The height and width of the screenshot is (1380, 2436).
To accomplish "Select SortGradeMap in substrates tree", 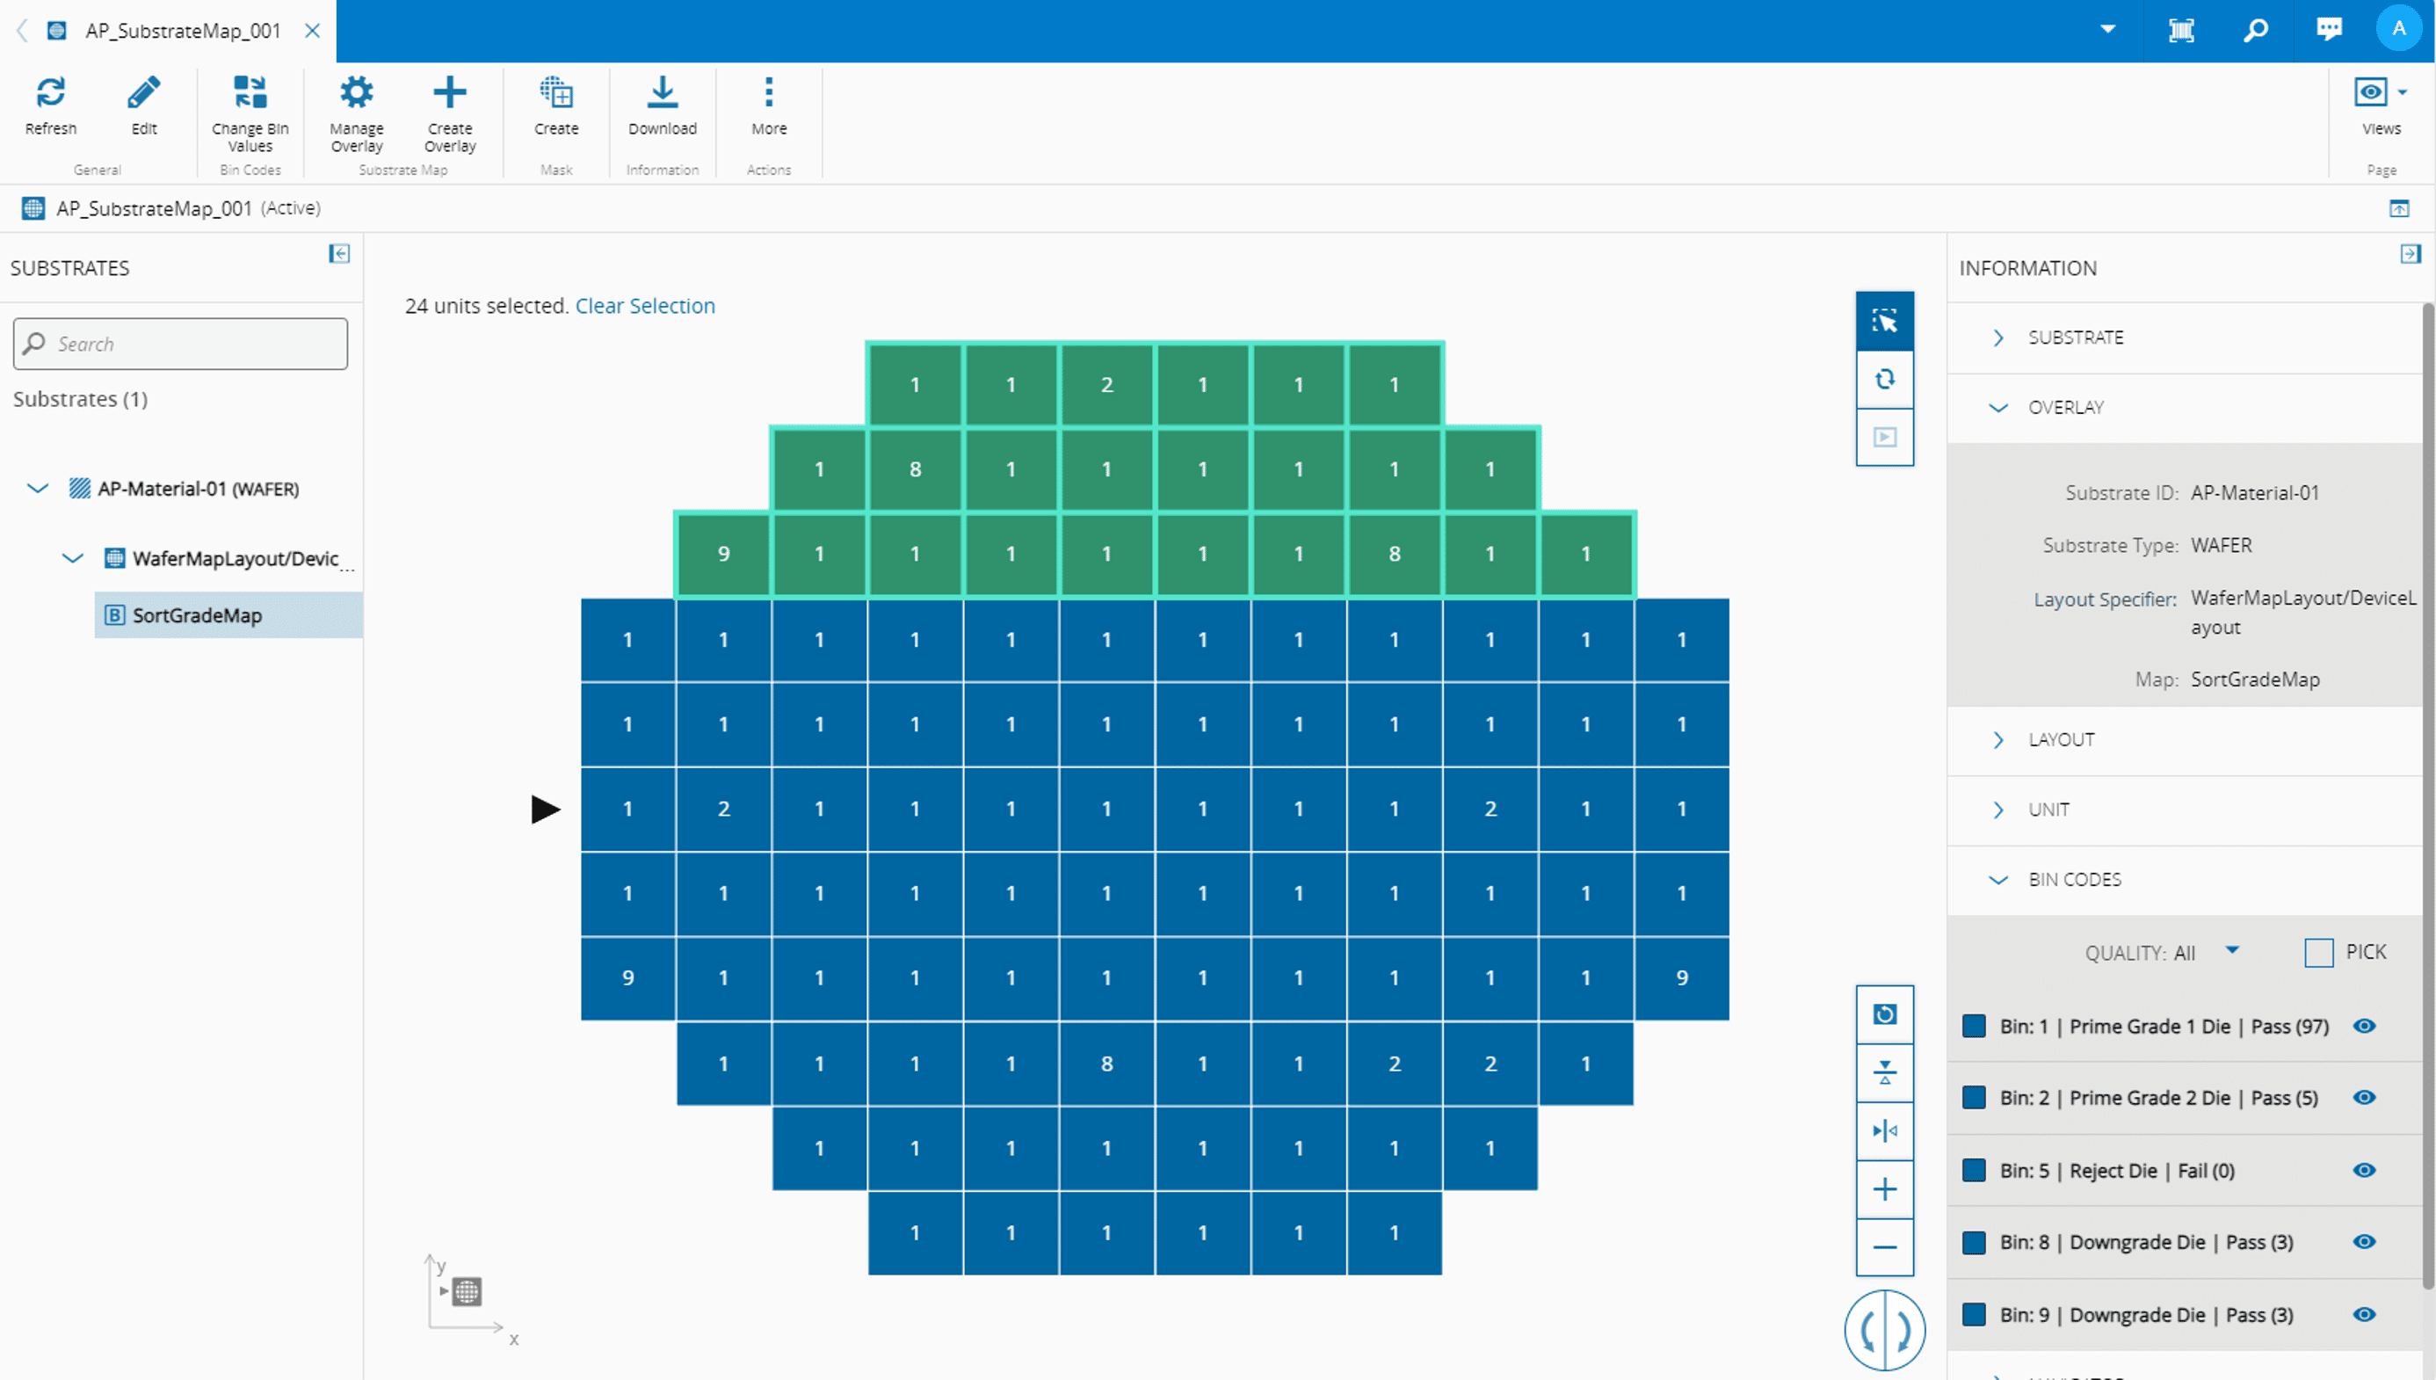I will (x=197, y=616).
